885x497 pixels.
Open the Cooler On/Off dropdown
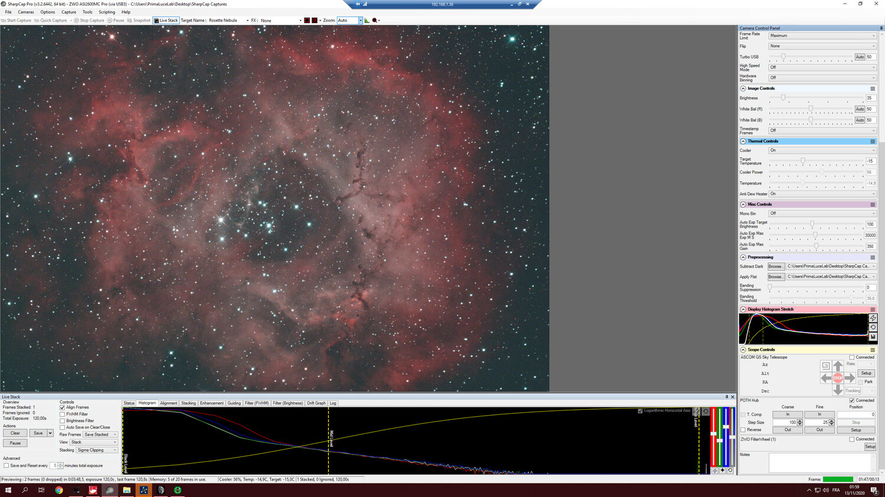click(822, 150)
